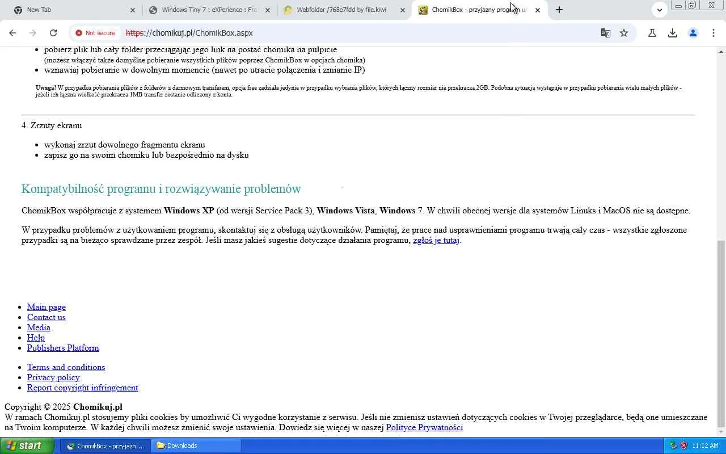This screenshot has width=726, height=454.
Task: Click the scrollbar down arrow
Action: pos(721,432)
